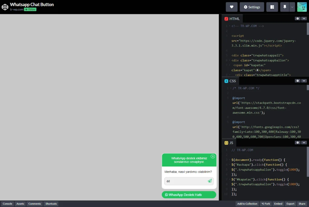Fork this pen
The image size is (309, 207).
pyautogui.click(x=266, y=204)
